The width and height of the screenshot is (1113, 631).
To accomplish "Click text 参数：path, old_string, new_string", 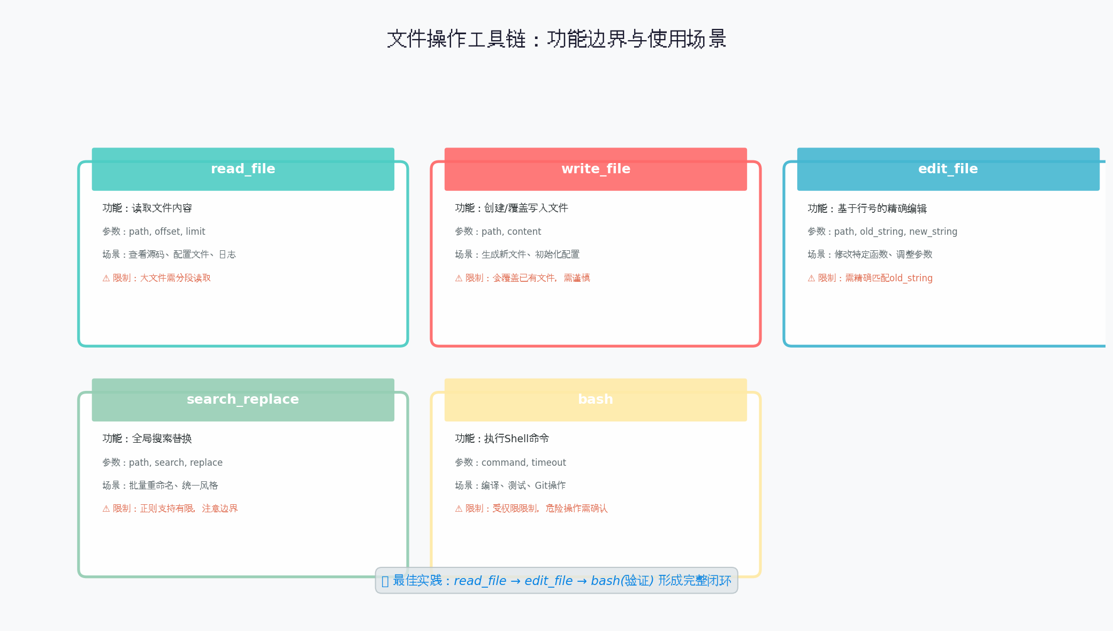I will pyautogui.click(x=882, y=232).
